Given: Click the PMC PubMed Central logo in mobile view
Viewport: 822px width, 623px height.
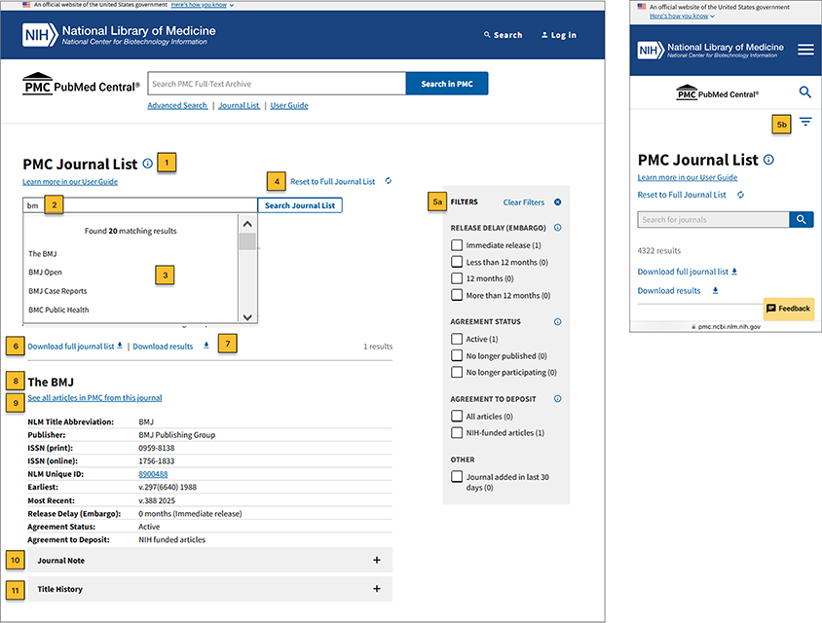Looking at the screenshot, I should coord(717,92).
